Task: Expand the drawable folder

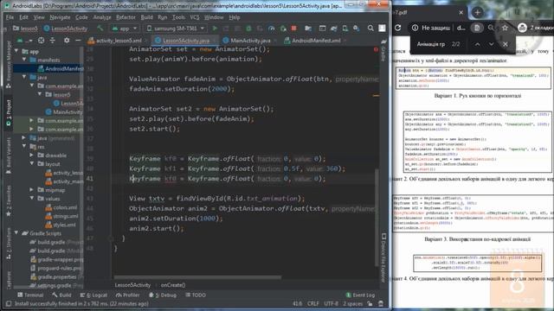Action: coord(32,155)
